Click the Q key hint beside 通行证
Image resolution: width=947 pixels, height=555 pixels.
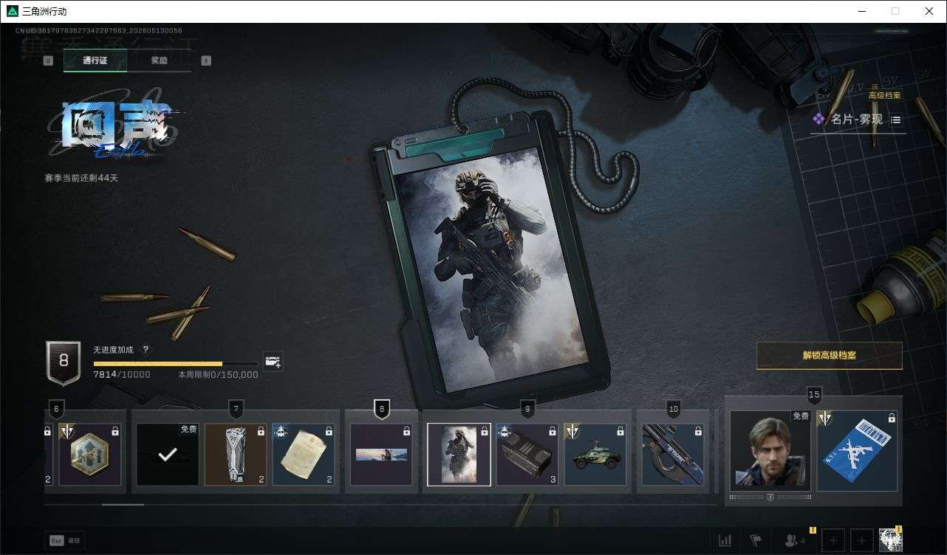coord(48,61)
